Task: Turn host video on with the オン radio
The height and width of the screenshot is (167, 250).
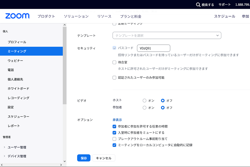Action: (145, 100)
